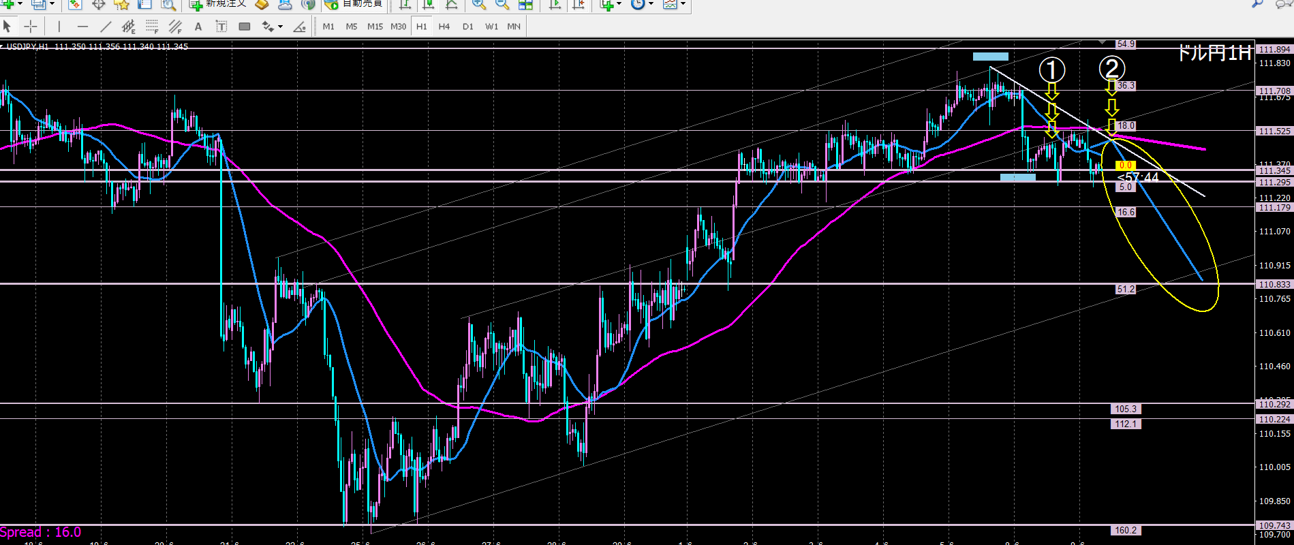Switch to bar chart display
Image resolution: width=1294 pixels, height=545 pixels.
pos(405,4)
